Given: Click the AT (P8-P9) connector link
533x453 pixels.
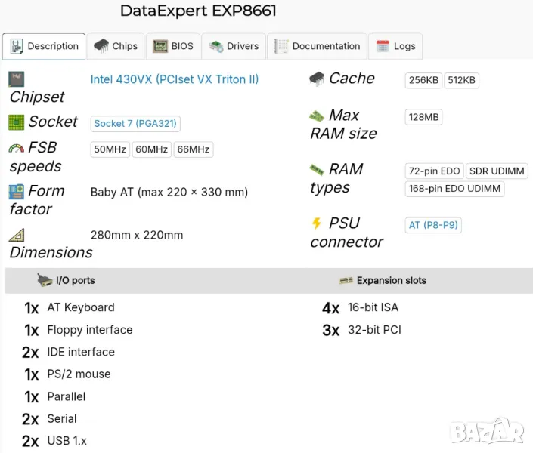Looking at the screenshot, I should (433, 225).
